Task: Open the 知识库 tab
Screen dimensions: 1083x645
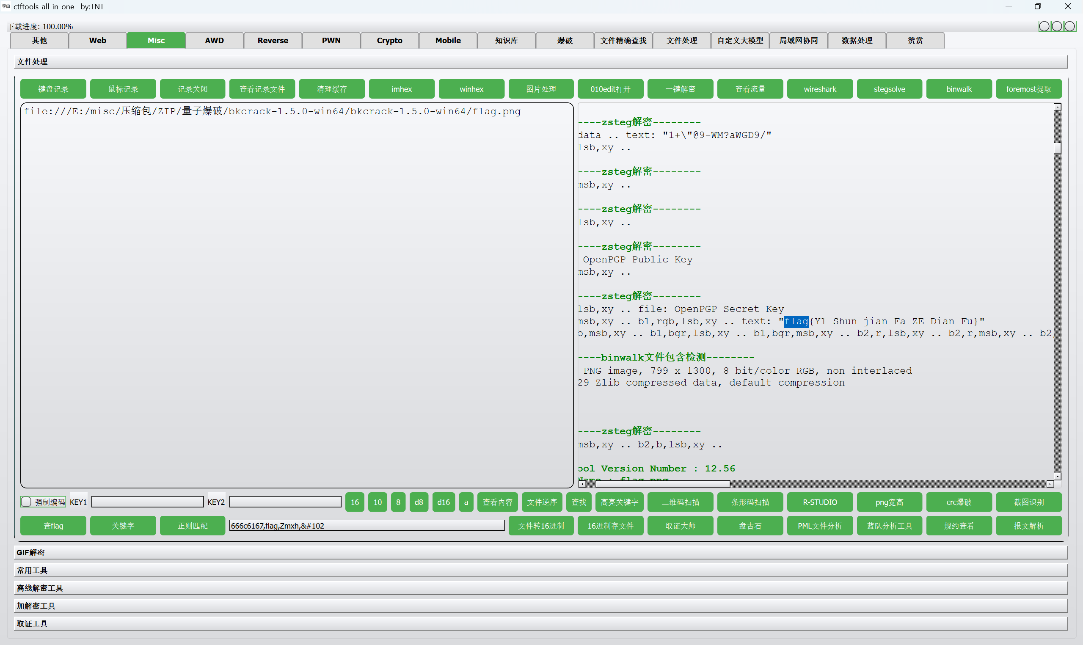Action: [x=506, y=41]
